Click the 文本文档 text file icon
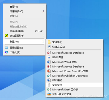This screenshot has width=109, height=100. 49,85
